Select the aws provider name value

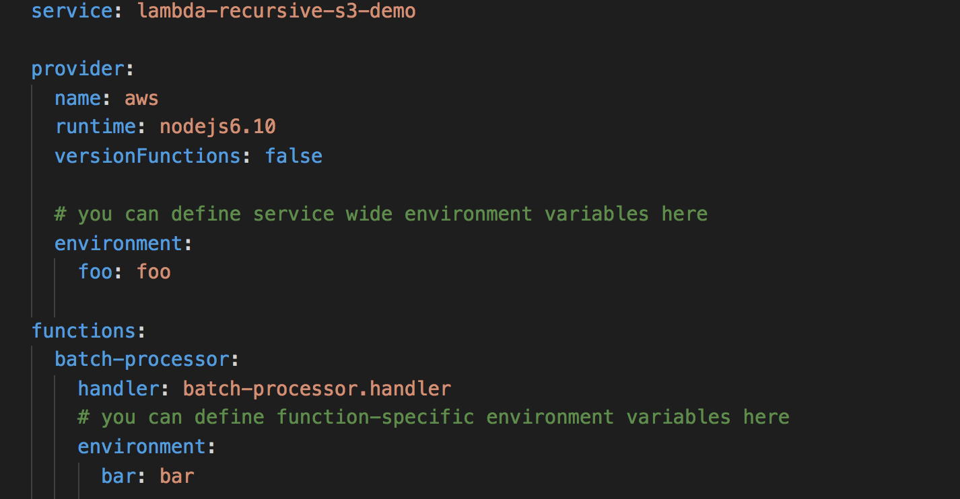(x=141, y=98)
